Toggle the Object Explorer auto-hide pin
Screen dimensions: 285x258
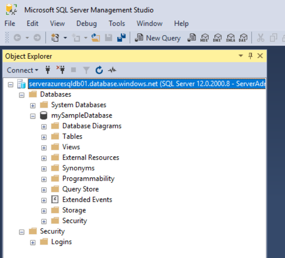250,56
